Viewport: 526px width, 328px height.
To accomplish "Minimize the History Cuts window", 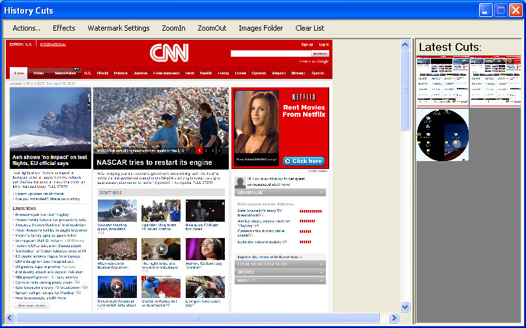I will [x=485, y=10].
